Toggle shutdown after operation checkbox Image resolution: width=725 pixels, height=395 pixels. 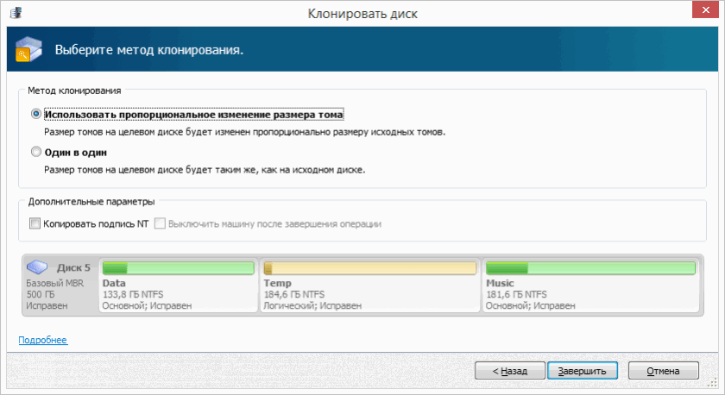pos(160,223)
